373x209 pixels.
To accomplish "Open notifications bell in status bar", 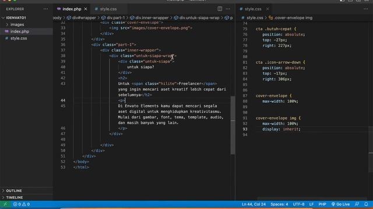I will (366, 204).
